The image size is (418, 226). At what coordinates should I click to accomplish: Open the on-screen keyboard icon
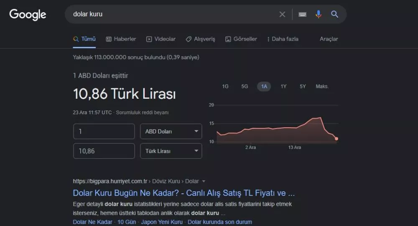pos(303,14)
